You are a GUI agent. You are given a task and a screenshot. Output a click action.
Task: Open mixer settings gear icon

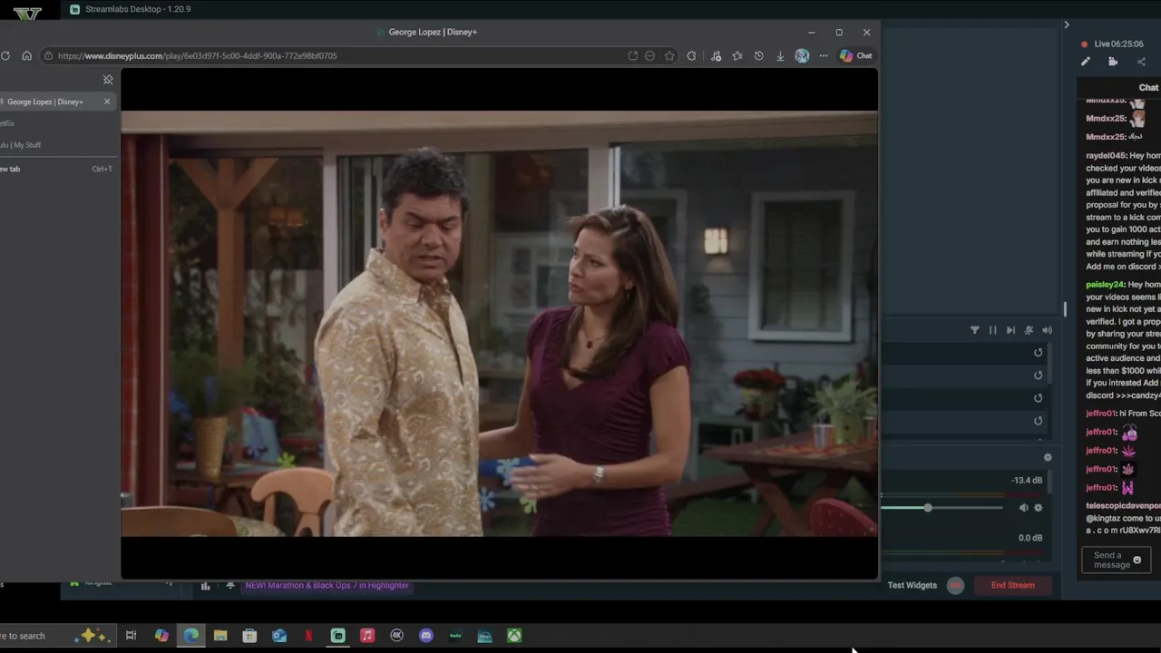click(1048, 458)
